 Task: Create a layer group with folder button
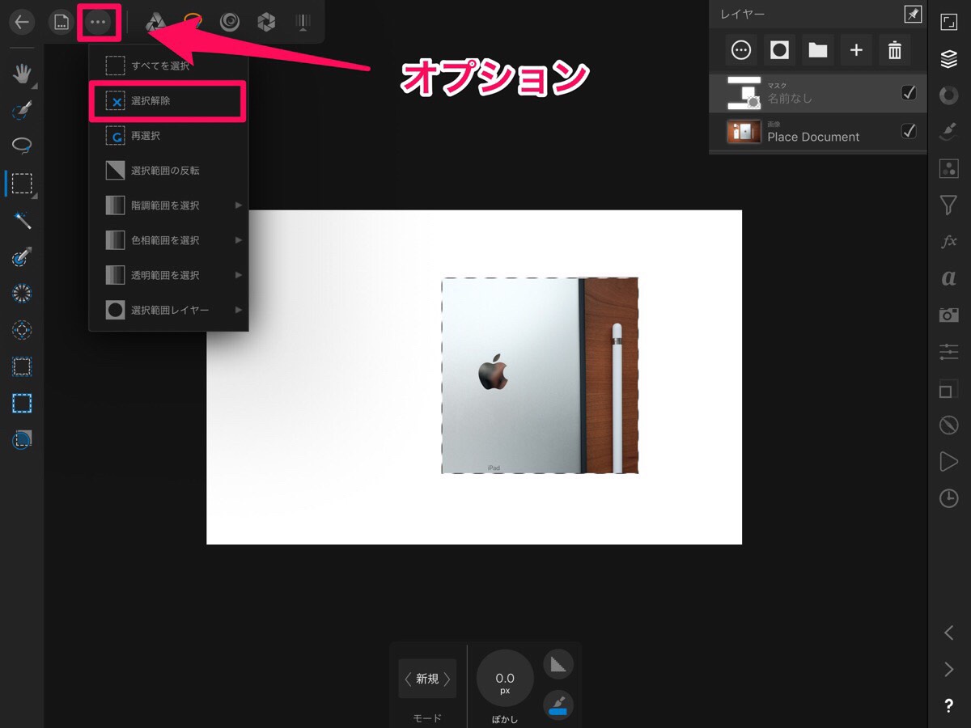(818, 50)
